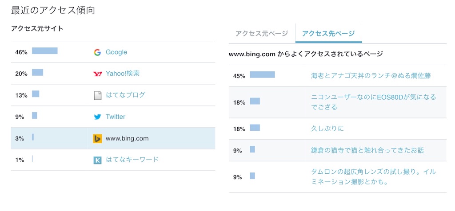Click the Twitter bird icon
Viewport: 455px width, 211px height.
click(97, 117)
